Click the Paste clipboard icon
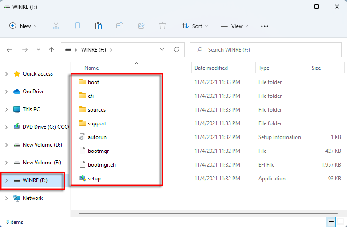This screenshot has height=227, width=349. click(99, 26)
